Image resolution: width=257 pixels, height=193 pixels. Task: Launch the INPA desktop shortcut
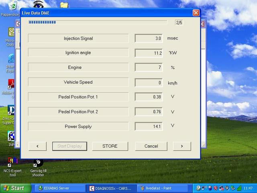(11, 137)
